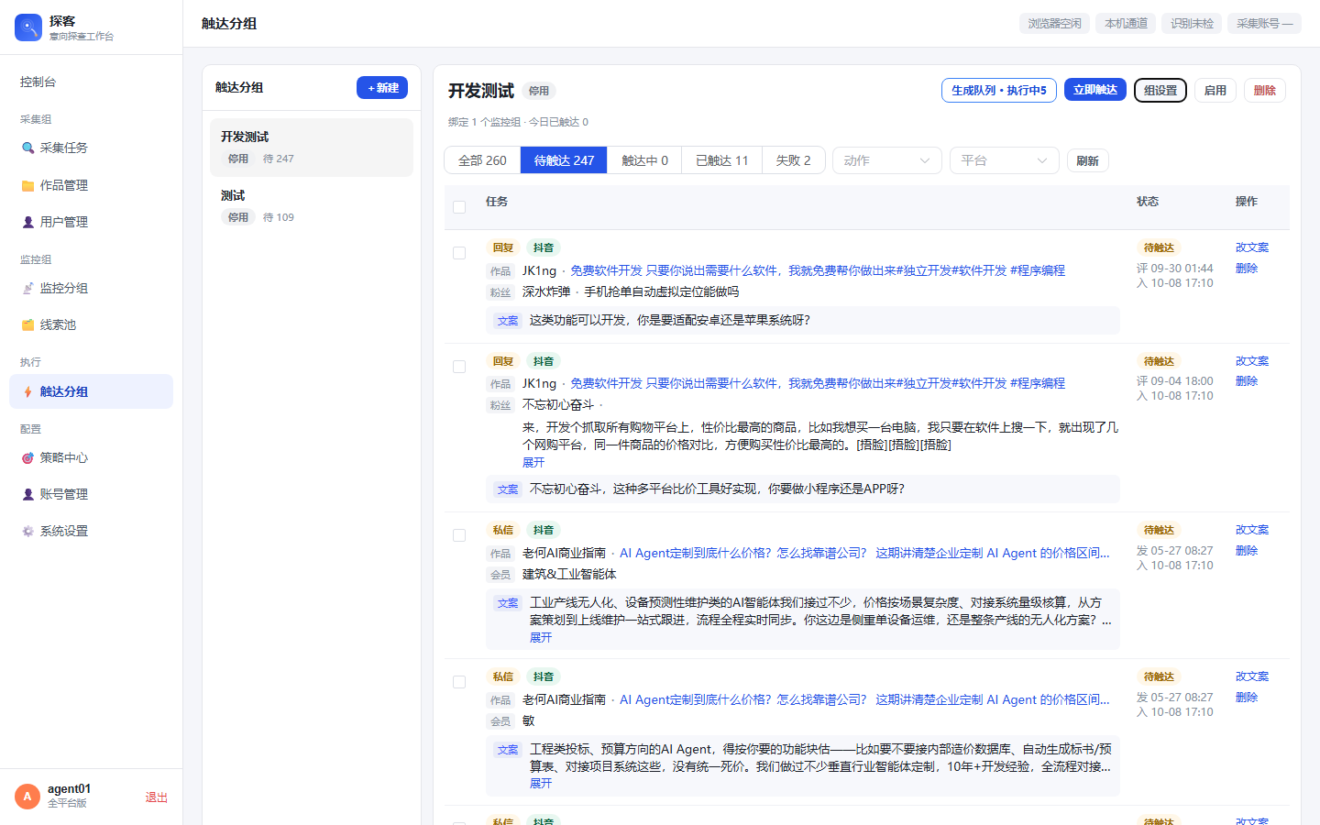The width and height of the screenshot is (1320, 825).
Task: Click the 探客 app logo icon
Action: pyautogui.click(x=28, y=27)
